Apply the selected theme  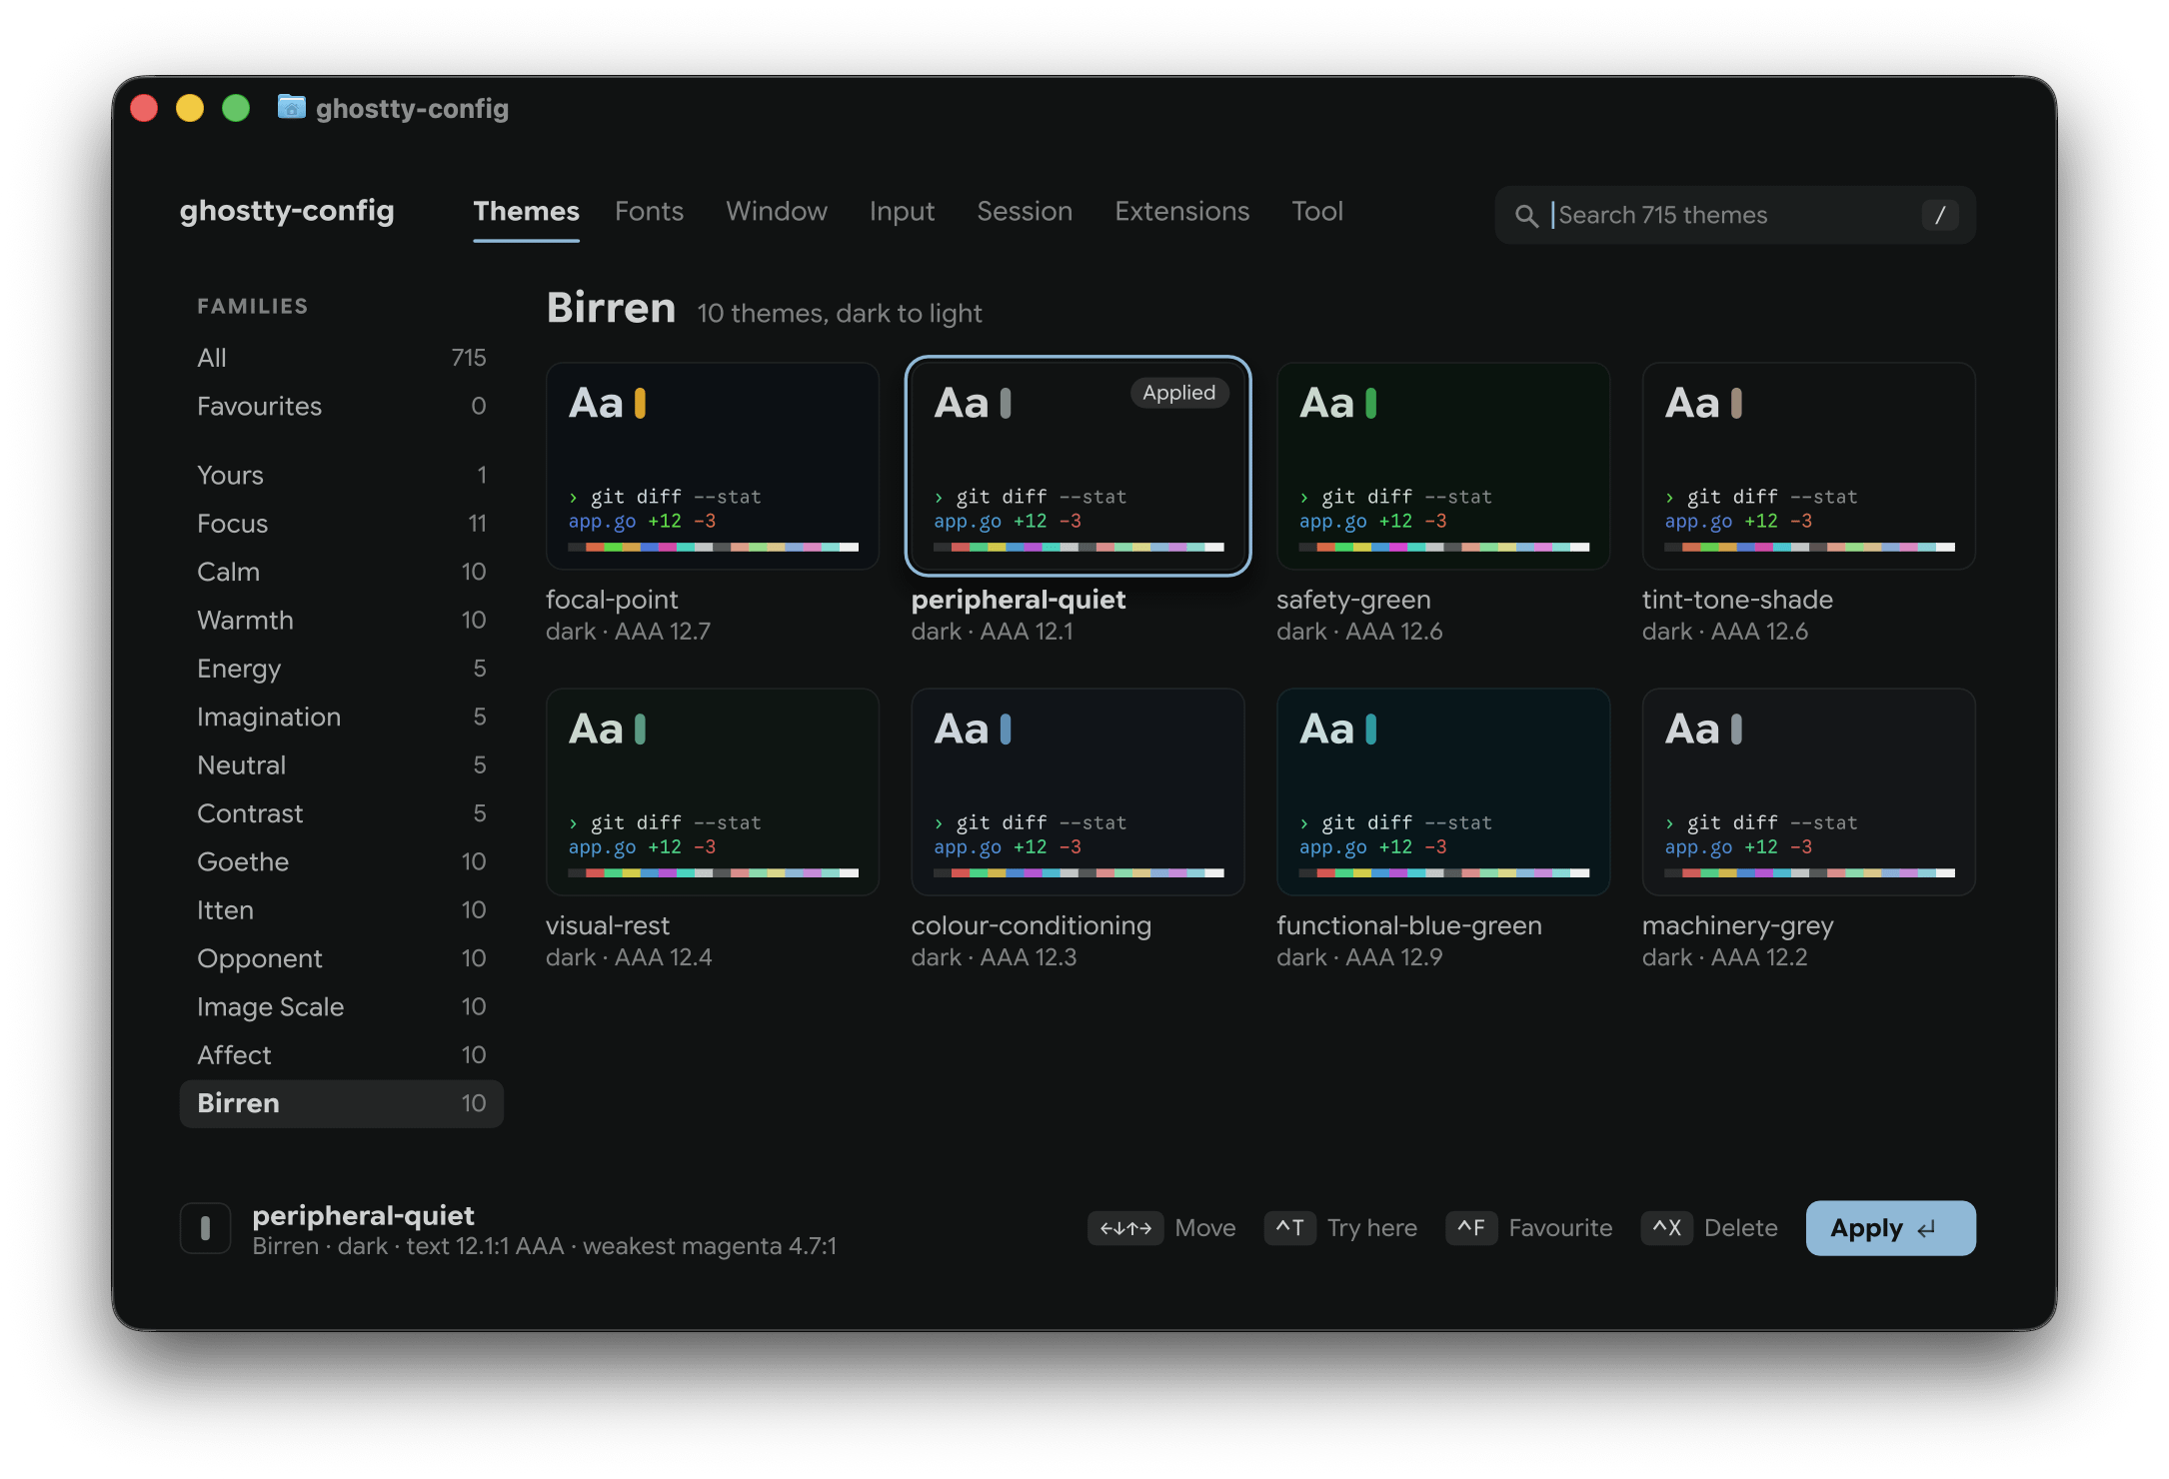point(1890,1228)
